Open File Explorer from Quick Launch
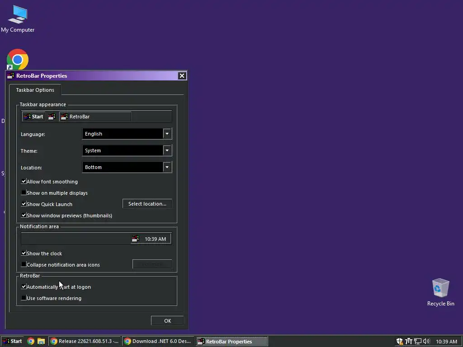Viewport: 463px width, 347px height. coord(41,342)
